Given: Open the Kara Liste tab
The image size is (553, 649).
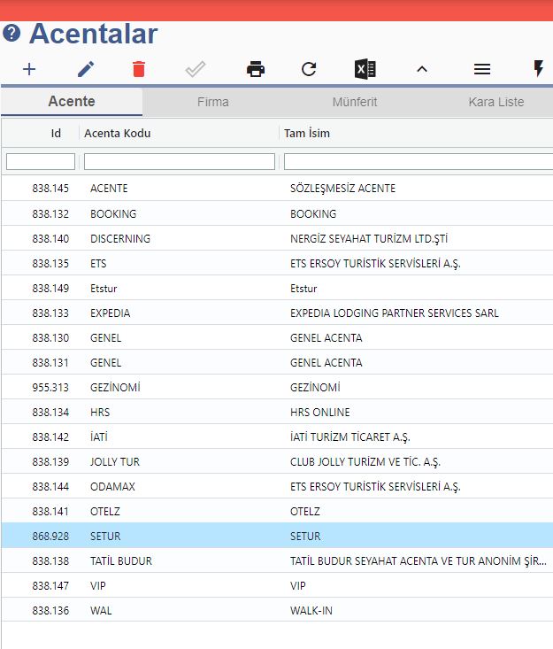Looking at the screenshot, I should [495, 102].
